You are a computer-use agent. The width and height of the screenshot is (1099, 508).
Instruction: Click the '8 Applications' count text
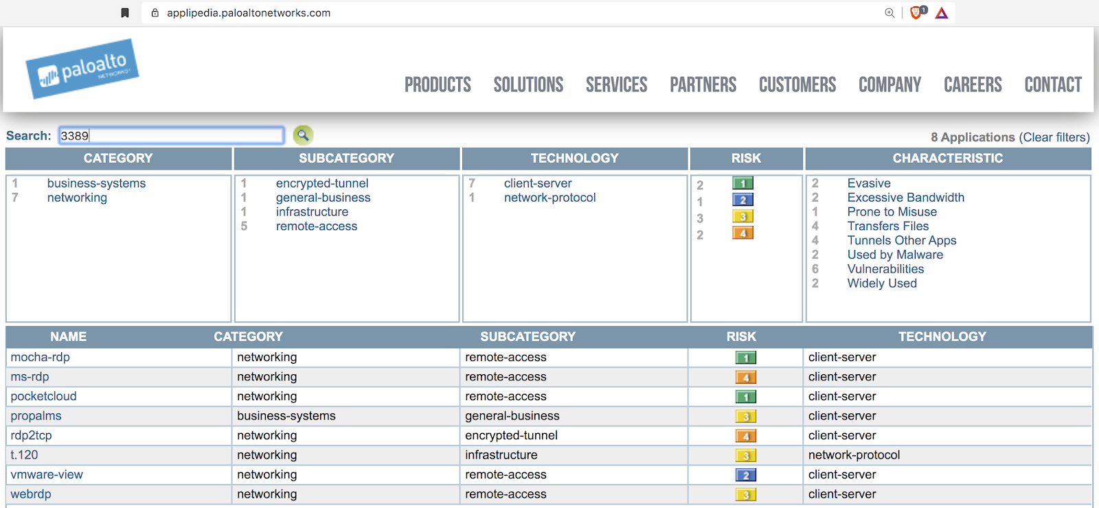[973, 137]
